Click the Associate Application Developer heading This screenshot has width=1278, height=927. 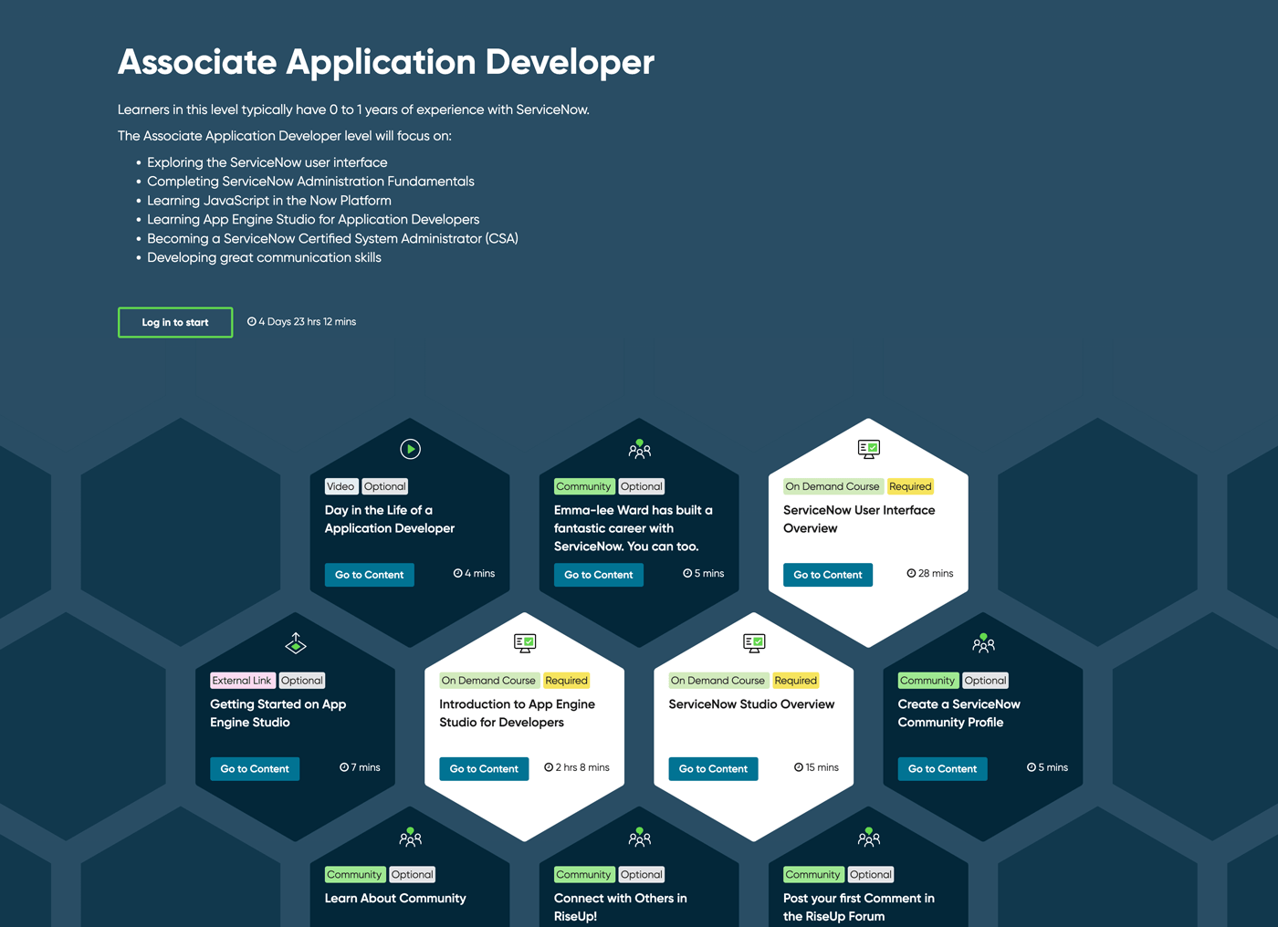point(386,62)
